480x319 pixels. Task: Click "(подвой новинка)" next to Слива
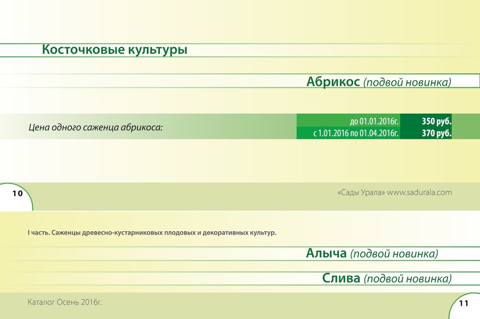tap(408, 279)
